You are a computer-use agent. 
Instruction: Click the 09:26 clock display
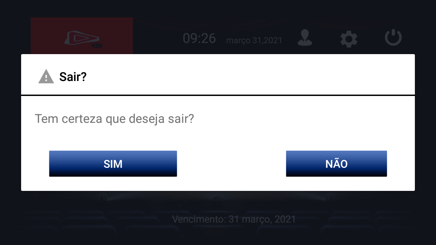199,38
